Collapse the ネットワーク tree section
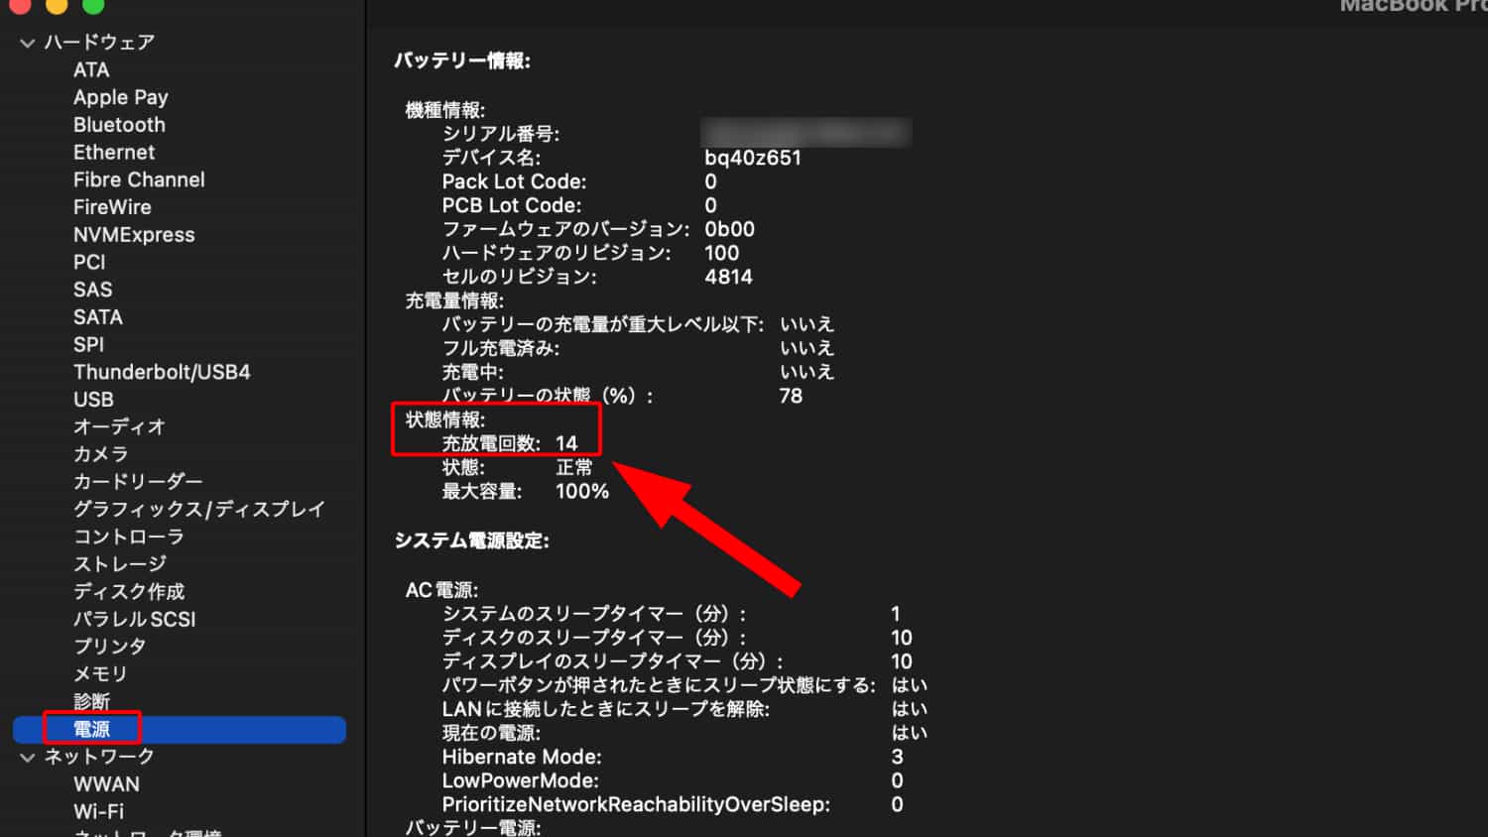Viewport: 1488px width, 837px height. pyautogui.click(x=26, y=756)
